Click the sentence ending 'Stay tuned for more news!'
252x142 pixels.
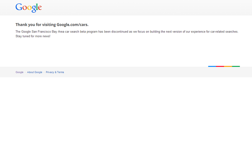[33, 36]
